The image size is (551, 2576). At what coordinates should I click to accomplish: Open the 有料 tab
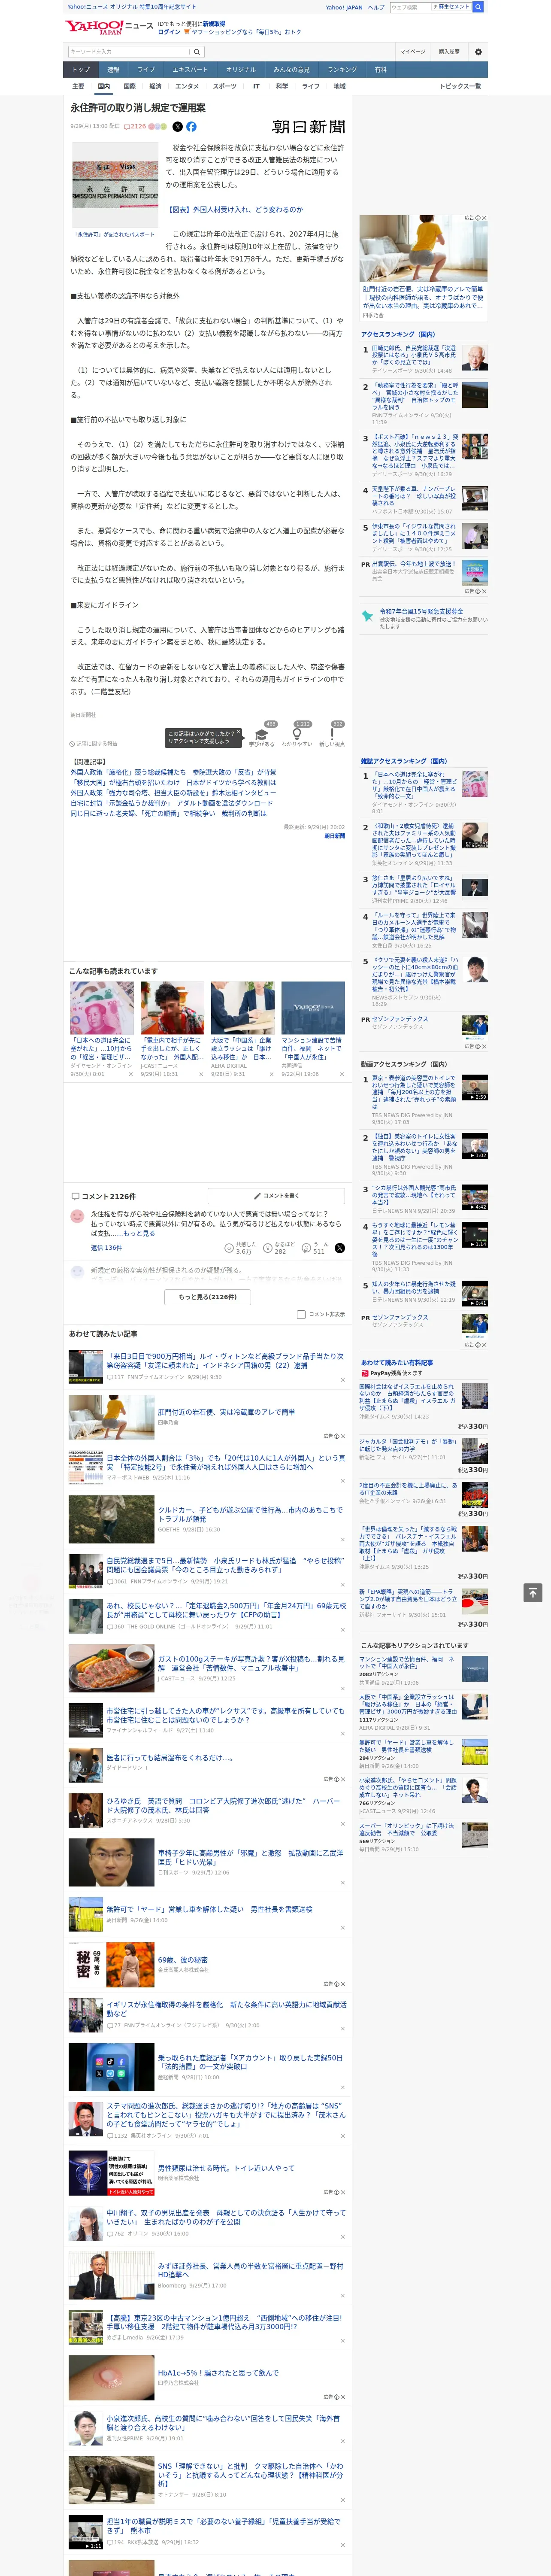(x=380, y=70)
